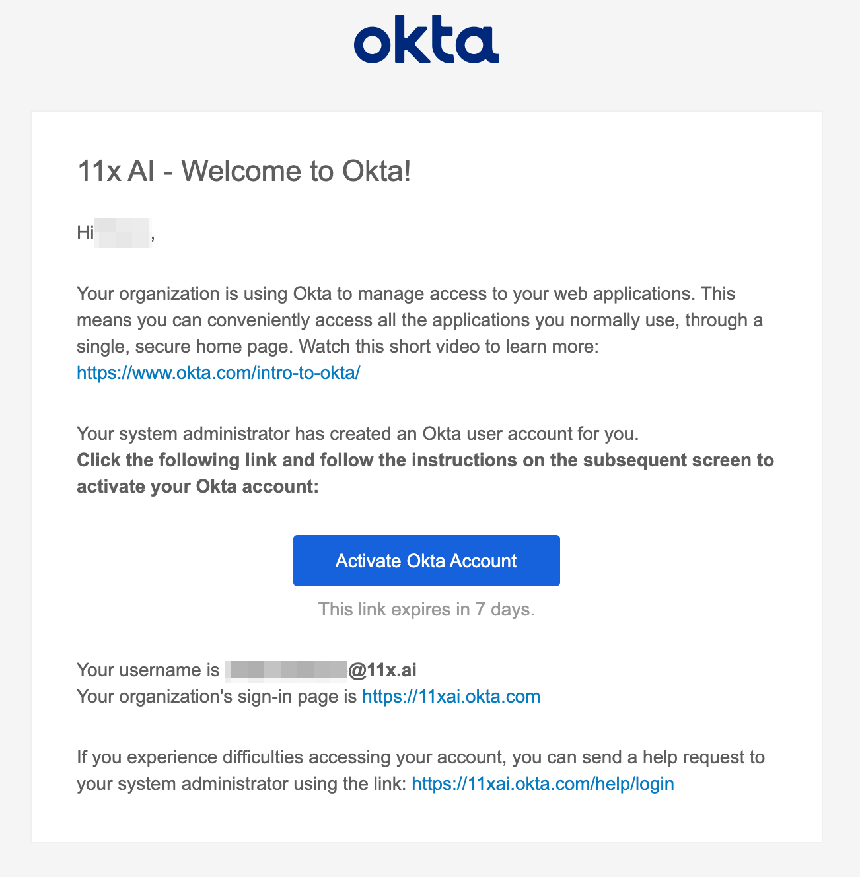Click bold 'activate your Okta account:' line
The width and height of the screenshot is (860, 877).
click(x=197, y=487)
